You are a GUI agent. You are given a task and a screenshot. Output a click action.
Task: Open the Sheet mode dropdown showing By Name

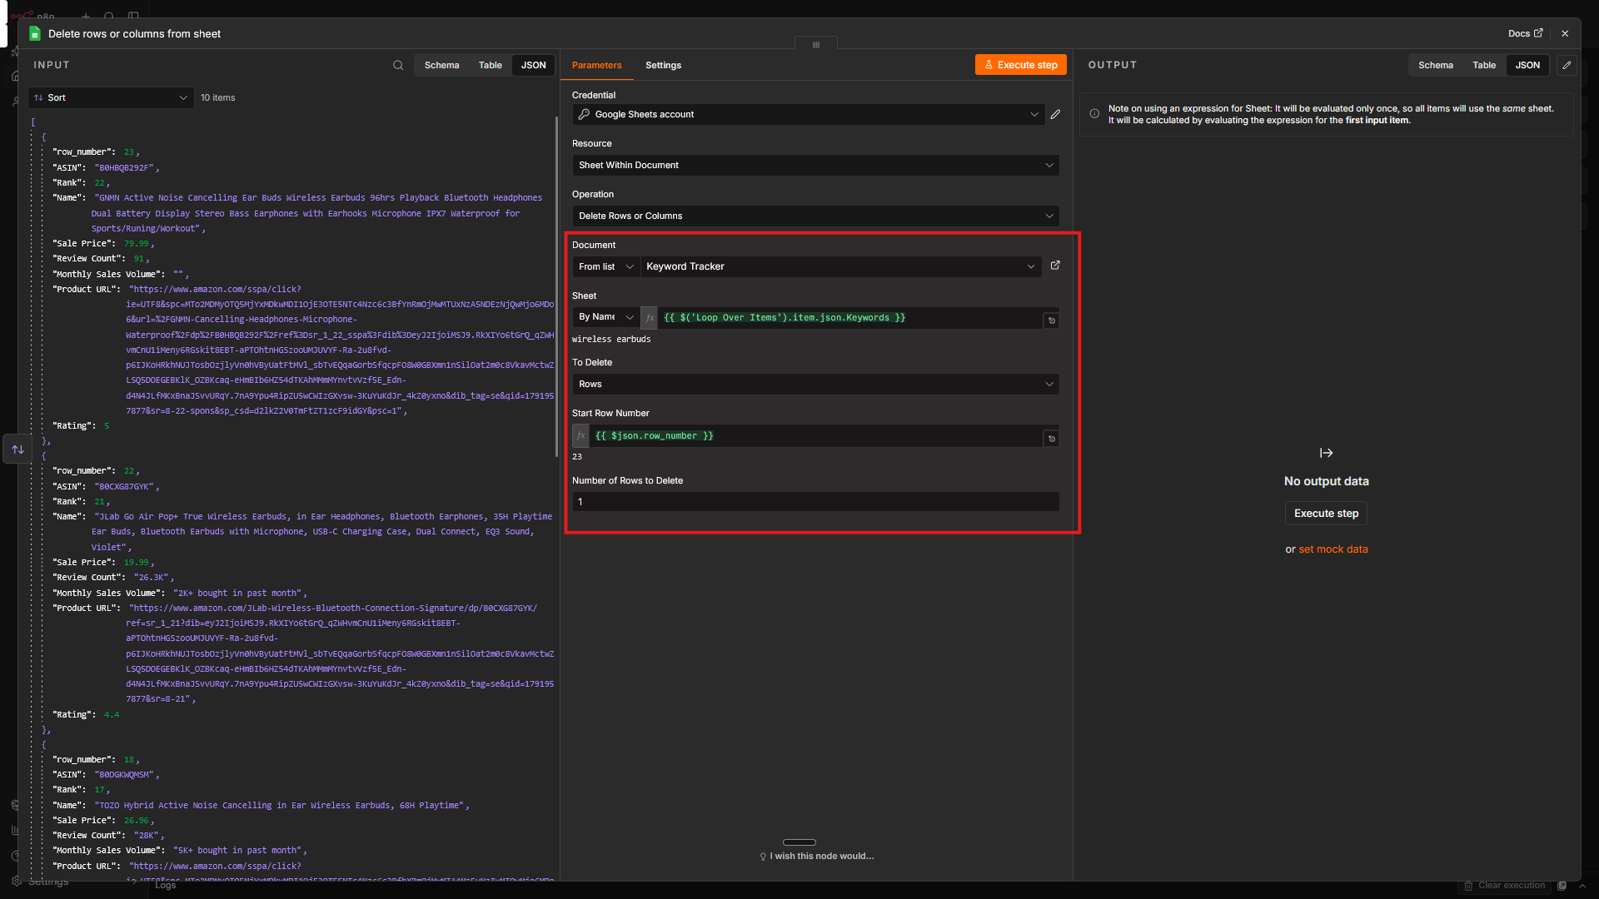[605, 317]
